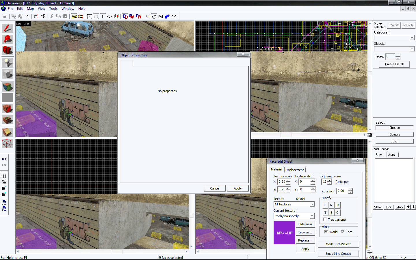Image resolution: width=416 pixels, height=260 pixels.
Task: Toggle 2D grid display icon
Action: [4, 176]
